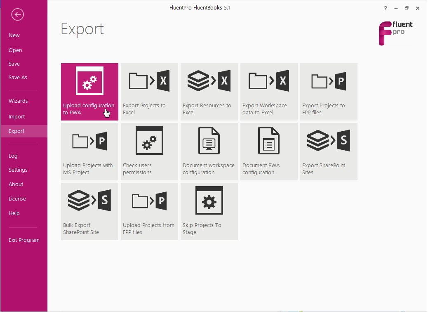
Task: Select Document PWA configuration tile
Action: pyautogui.click(x=269, y=151)
